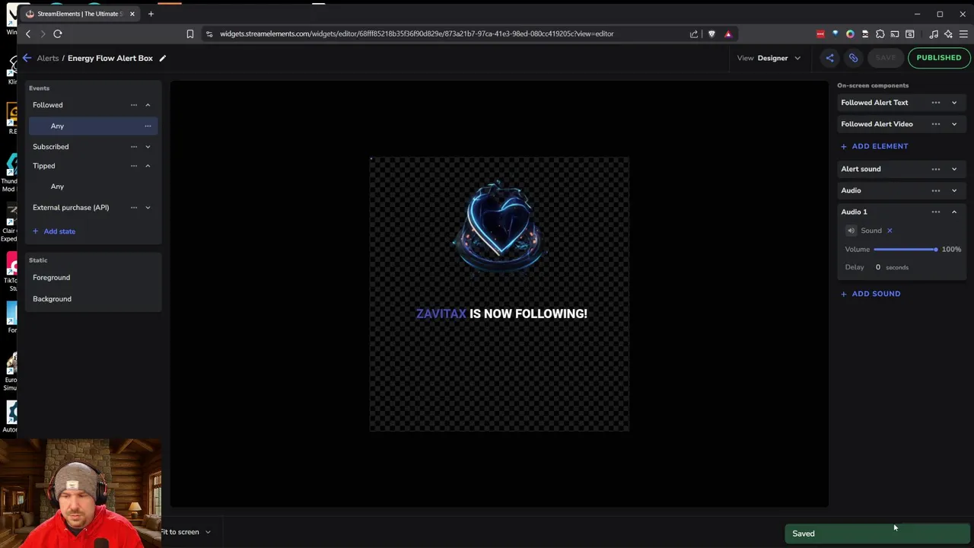
Task: Open the music note media control icon
Action: [934, 33]
